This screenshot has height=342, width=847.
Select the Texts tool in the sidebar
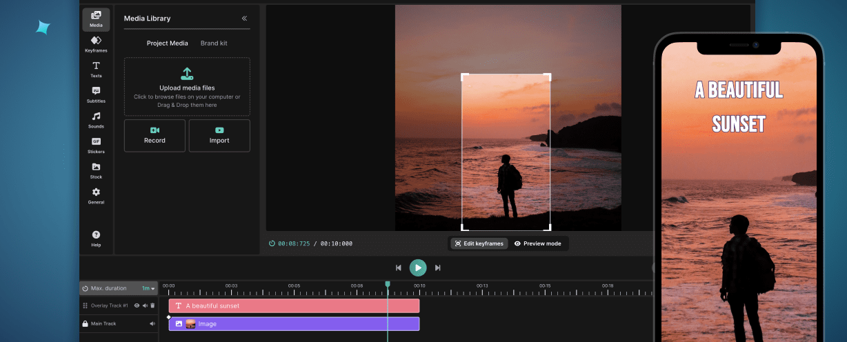click(96, 70)
